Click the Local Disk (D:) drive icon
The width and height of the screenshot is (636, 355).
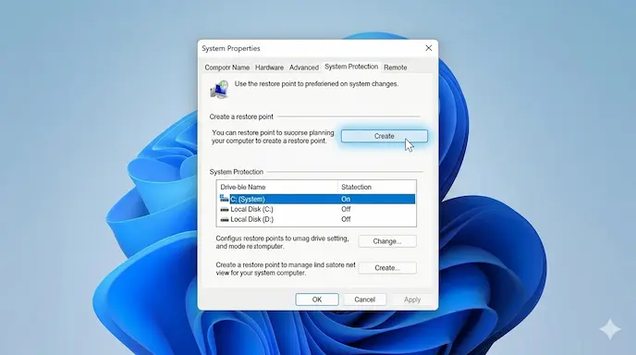(x=225, y=219)
